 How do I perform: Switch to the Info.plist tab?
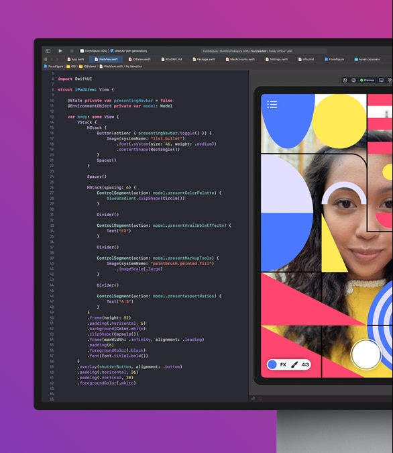306,59
